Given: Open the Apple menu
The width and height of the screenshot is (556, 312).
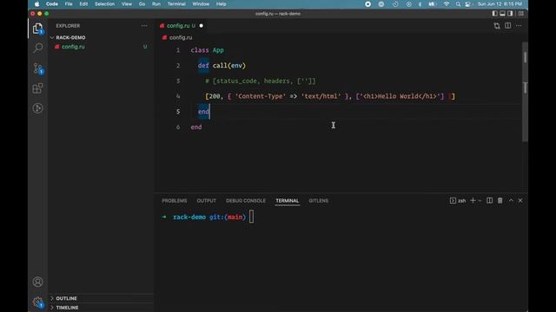Looking at the screenshot, I should 36,3.
